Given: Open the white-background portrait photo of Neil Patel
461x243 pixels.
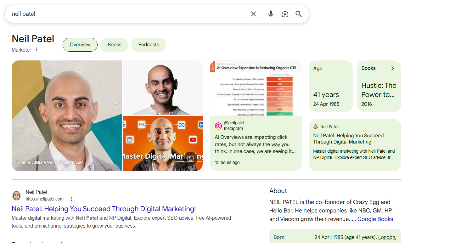Looking at the screenshot, I should click(x=162, y=88).
